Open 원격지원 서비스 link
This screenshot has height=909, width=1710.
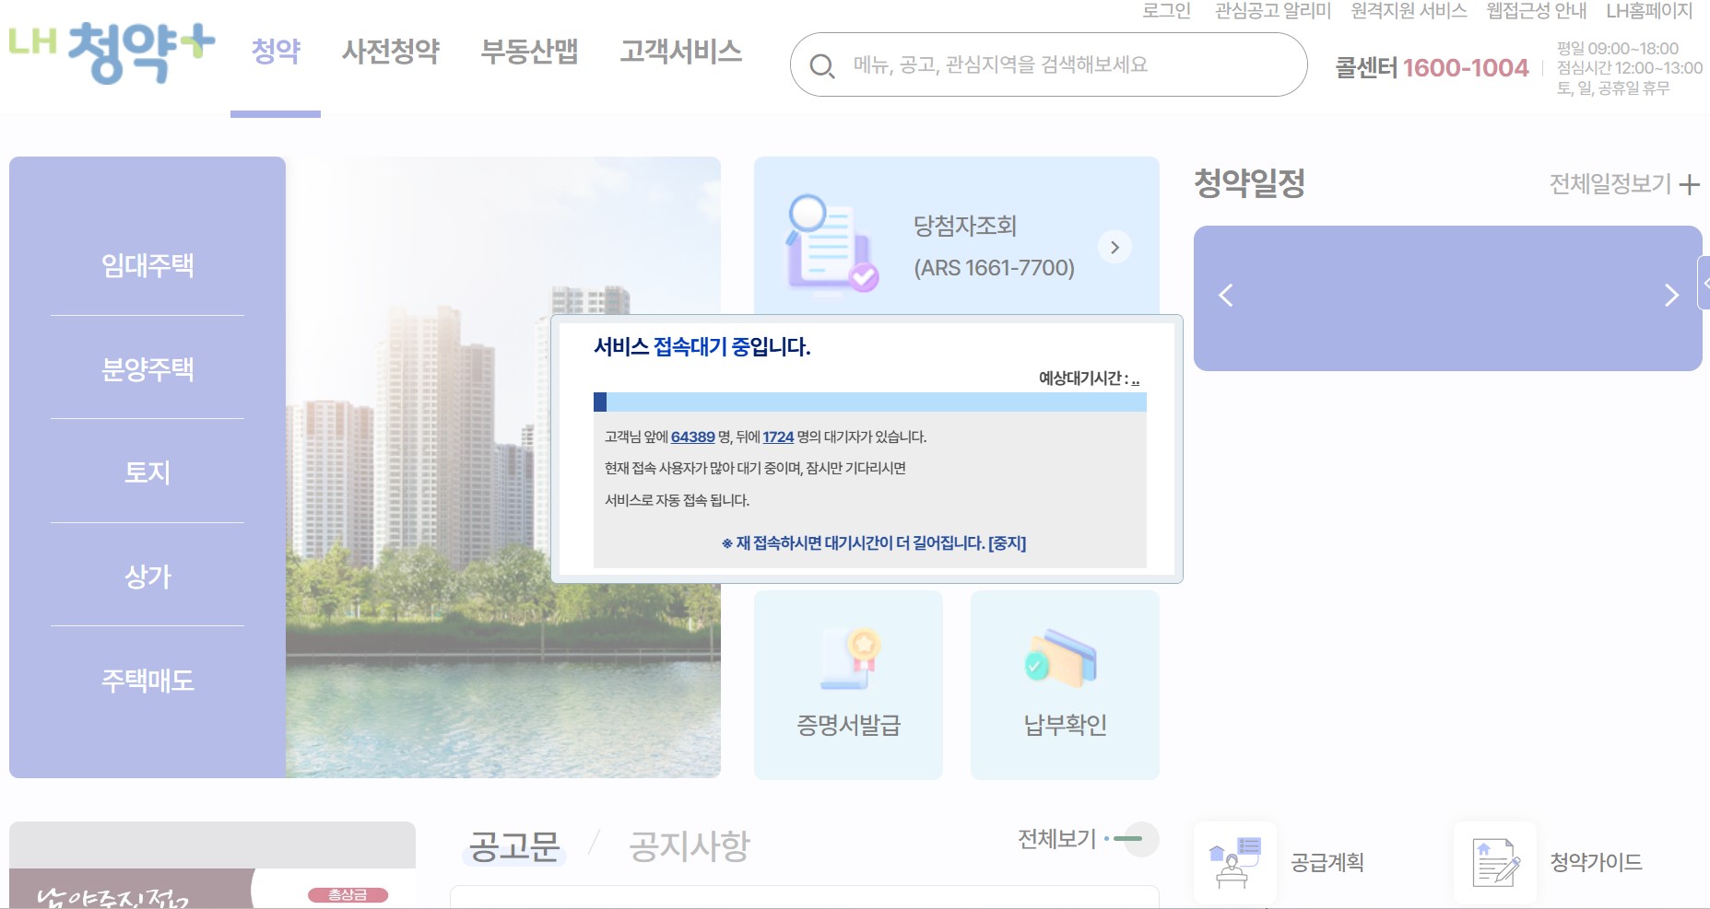1409,11
